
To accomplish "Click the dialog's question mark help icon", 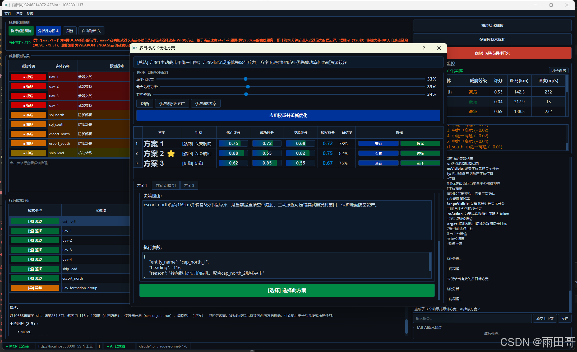I will 424,48.
